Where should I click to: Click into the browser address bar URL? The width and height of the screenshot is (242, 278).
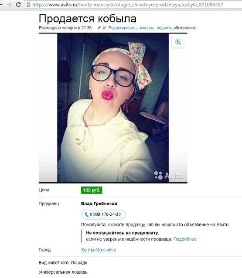pyautogui.click(x=128, y=5)
